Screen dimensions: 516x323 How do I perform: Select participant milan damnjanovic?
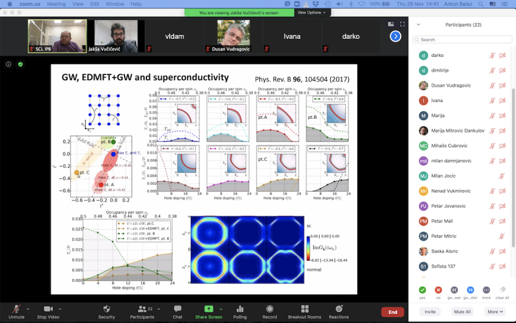click(x=462, y=161)
